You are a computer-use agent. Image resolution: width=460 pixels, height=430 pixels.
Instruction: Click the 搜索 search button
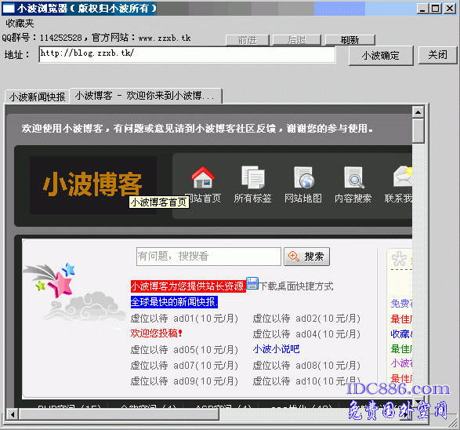point(307,257)
